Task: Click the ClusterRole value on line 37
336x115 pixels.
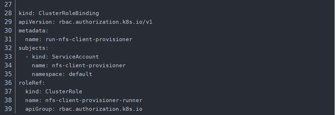Action: (64, 92)
